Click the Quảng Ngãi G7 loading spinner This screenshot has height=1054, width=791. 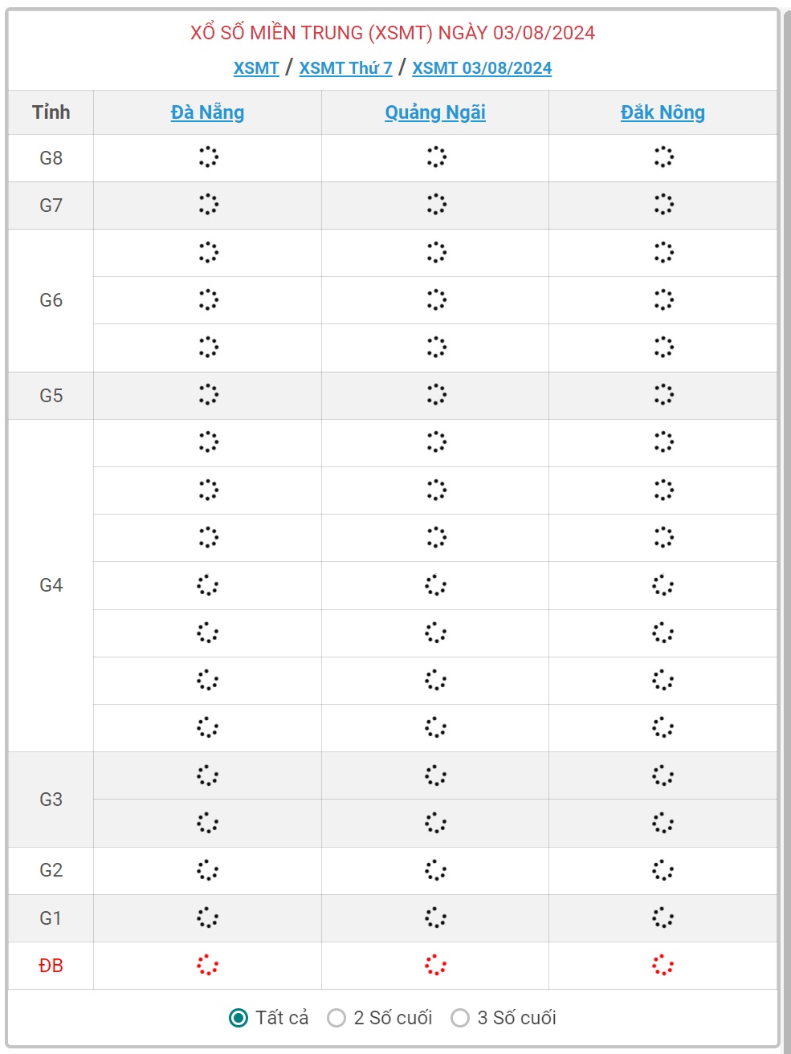[x=435, y=205]
